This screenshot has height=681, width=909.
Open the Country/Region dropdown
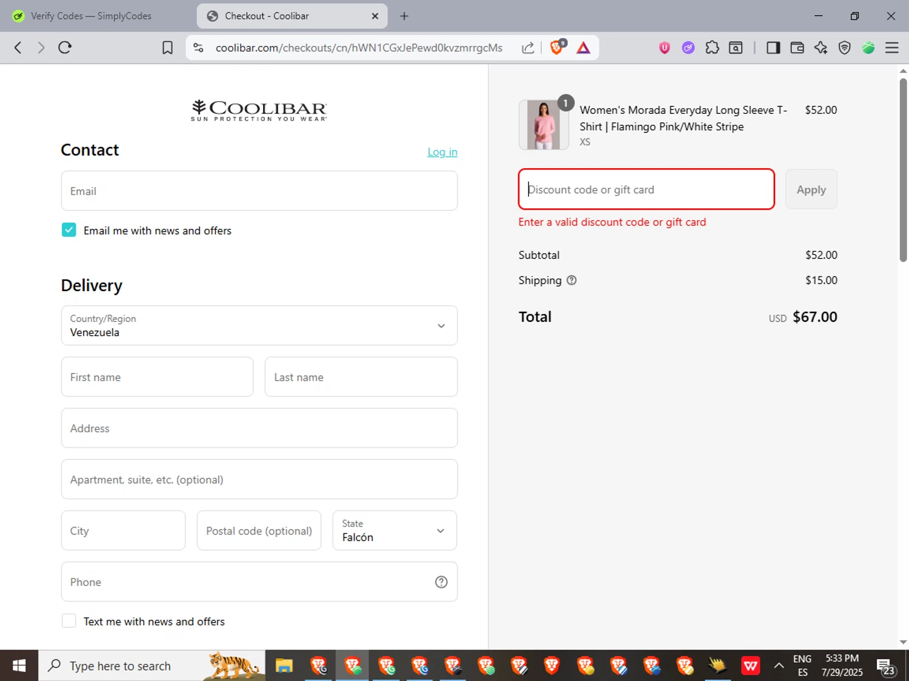259,326
